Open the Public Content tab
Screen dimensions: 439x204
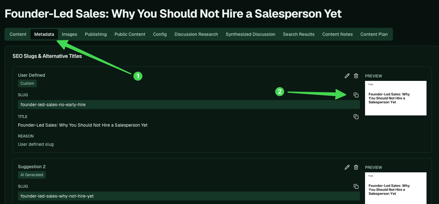pos(130,34)
